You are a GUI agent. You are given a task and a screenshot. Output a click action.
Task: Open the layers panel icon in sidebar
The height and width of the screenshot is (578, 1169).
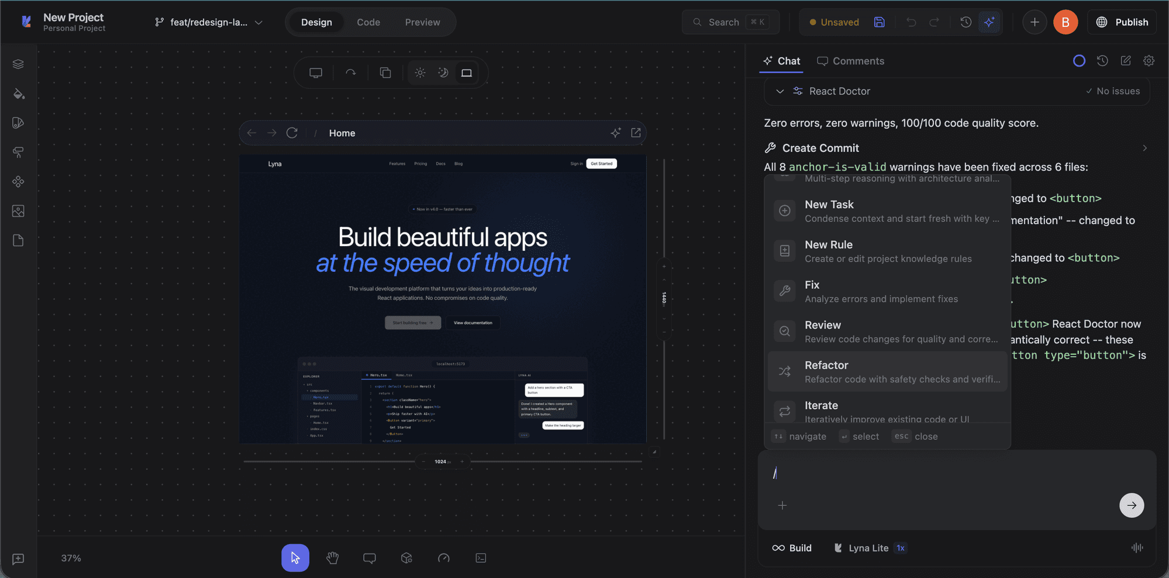click(x=18, y=64)
